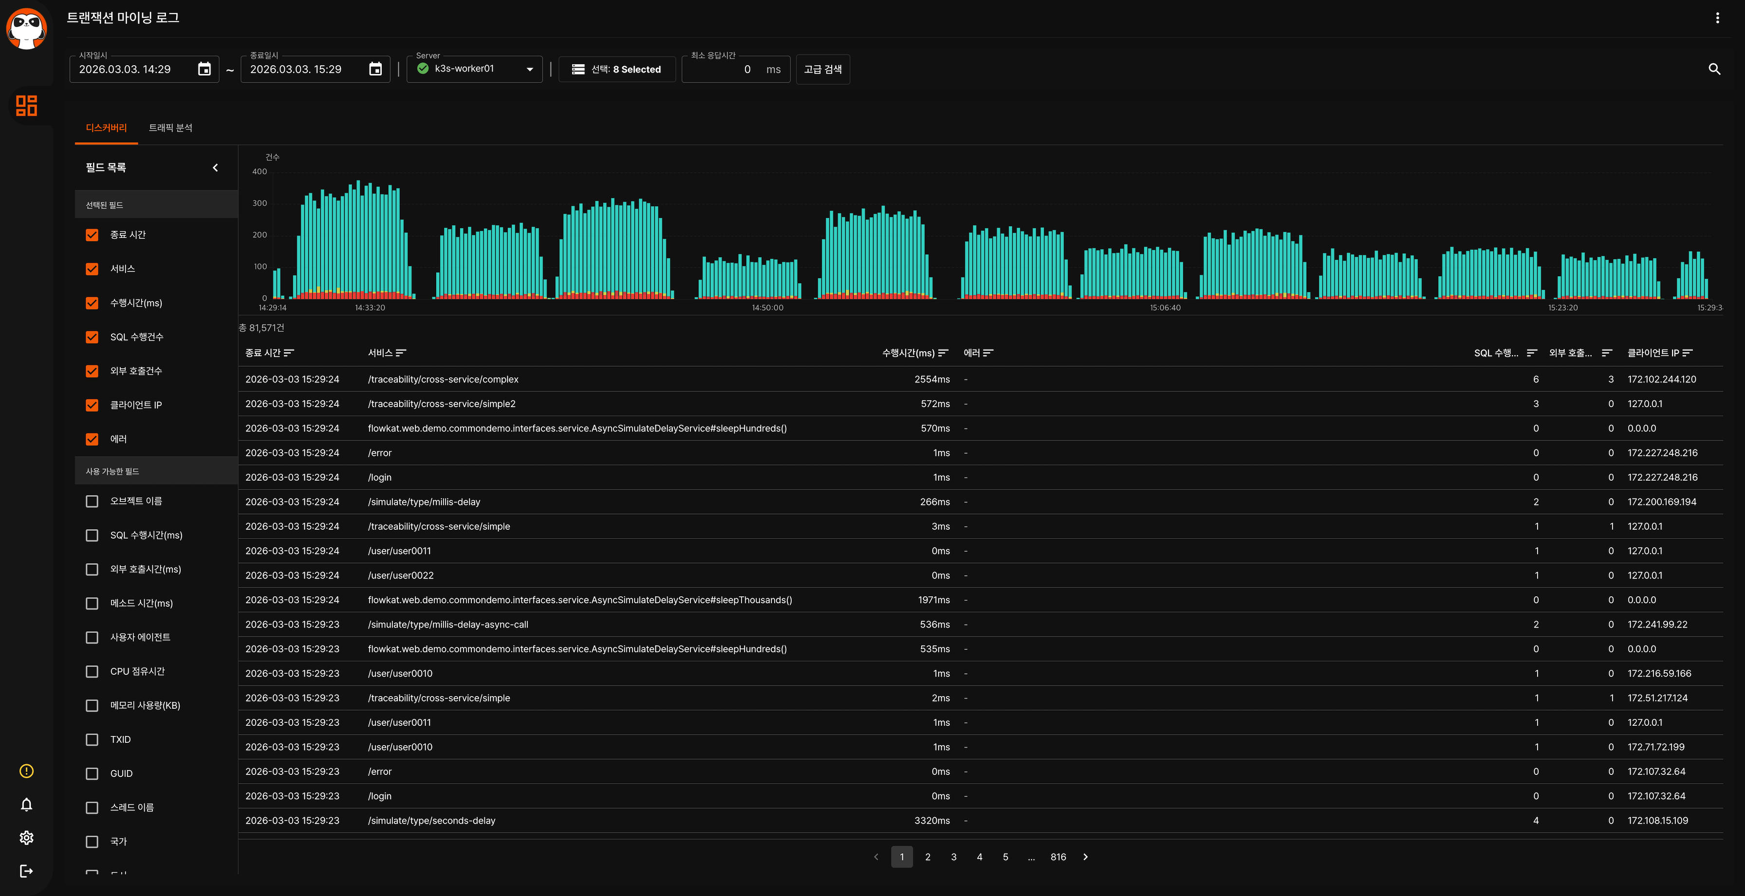Click the yellow alert warning icon
The height and width of the screenshot is (896, 1745).
(26, 771)
